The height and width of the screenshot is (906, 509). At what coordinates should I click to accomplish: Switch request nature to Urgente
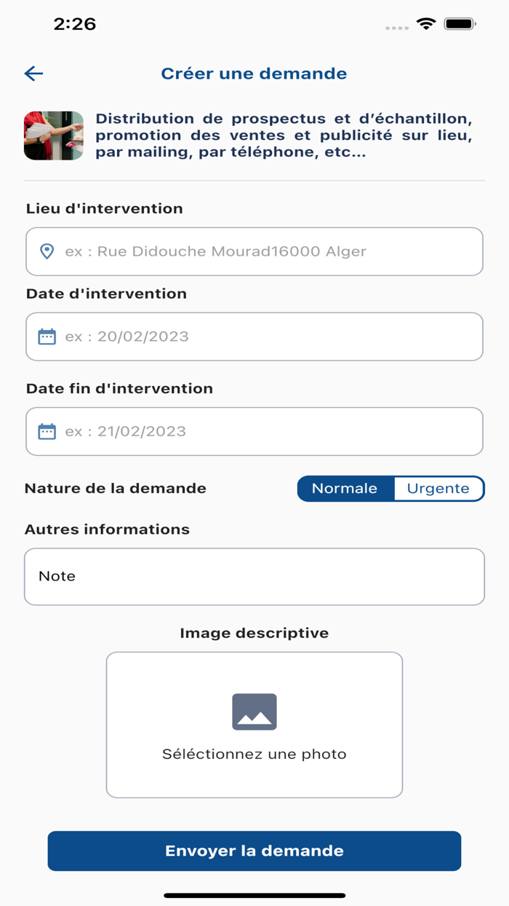point(438,489)
